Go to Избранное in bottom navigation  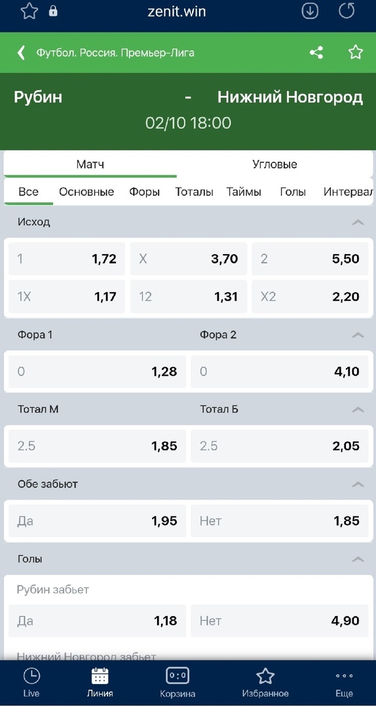pyautogui.click(x=265, y=683)
